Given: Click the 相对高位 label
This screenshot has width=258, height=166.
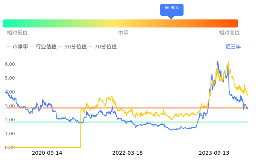Looking at the screenshot, I should (229, 33).
